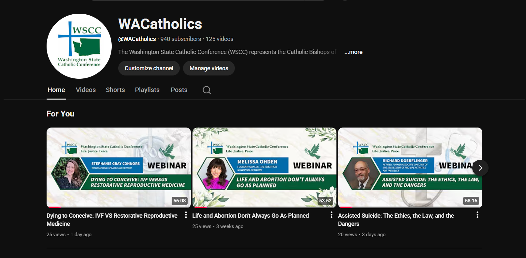526x258 pixels.
Task: Play the Richard Doerflinger webinar thumbnail
Action: click(x=410, y=168)
